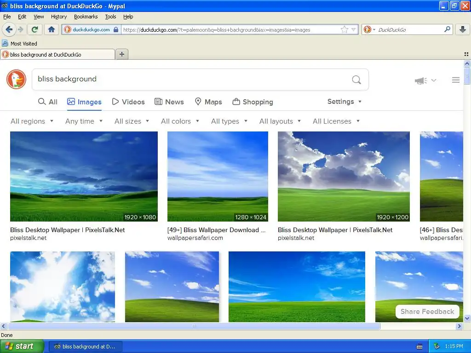Open the File menu
The width and height of the screenshot is (471, 353).
coord(7,17)
